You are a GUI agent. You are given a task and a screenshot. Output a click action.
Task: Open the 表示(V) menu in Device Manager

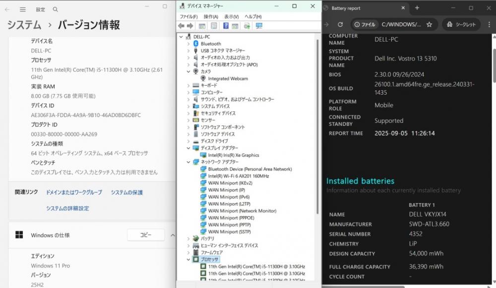(231, 16)
